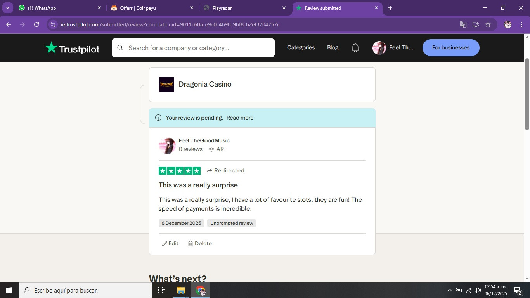Click the Redirected arrow icon

(x=210, y=171)
